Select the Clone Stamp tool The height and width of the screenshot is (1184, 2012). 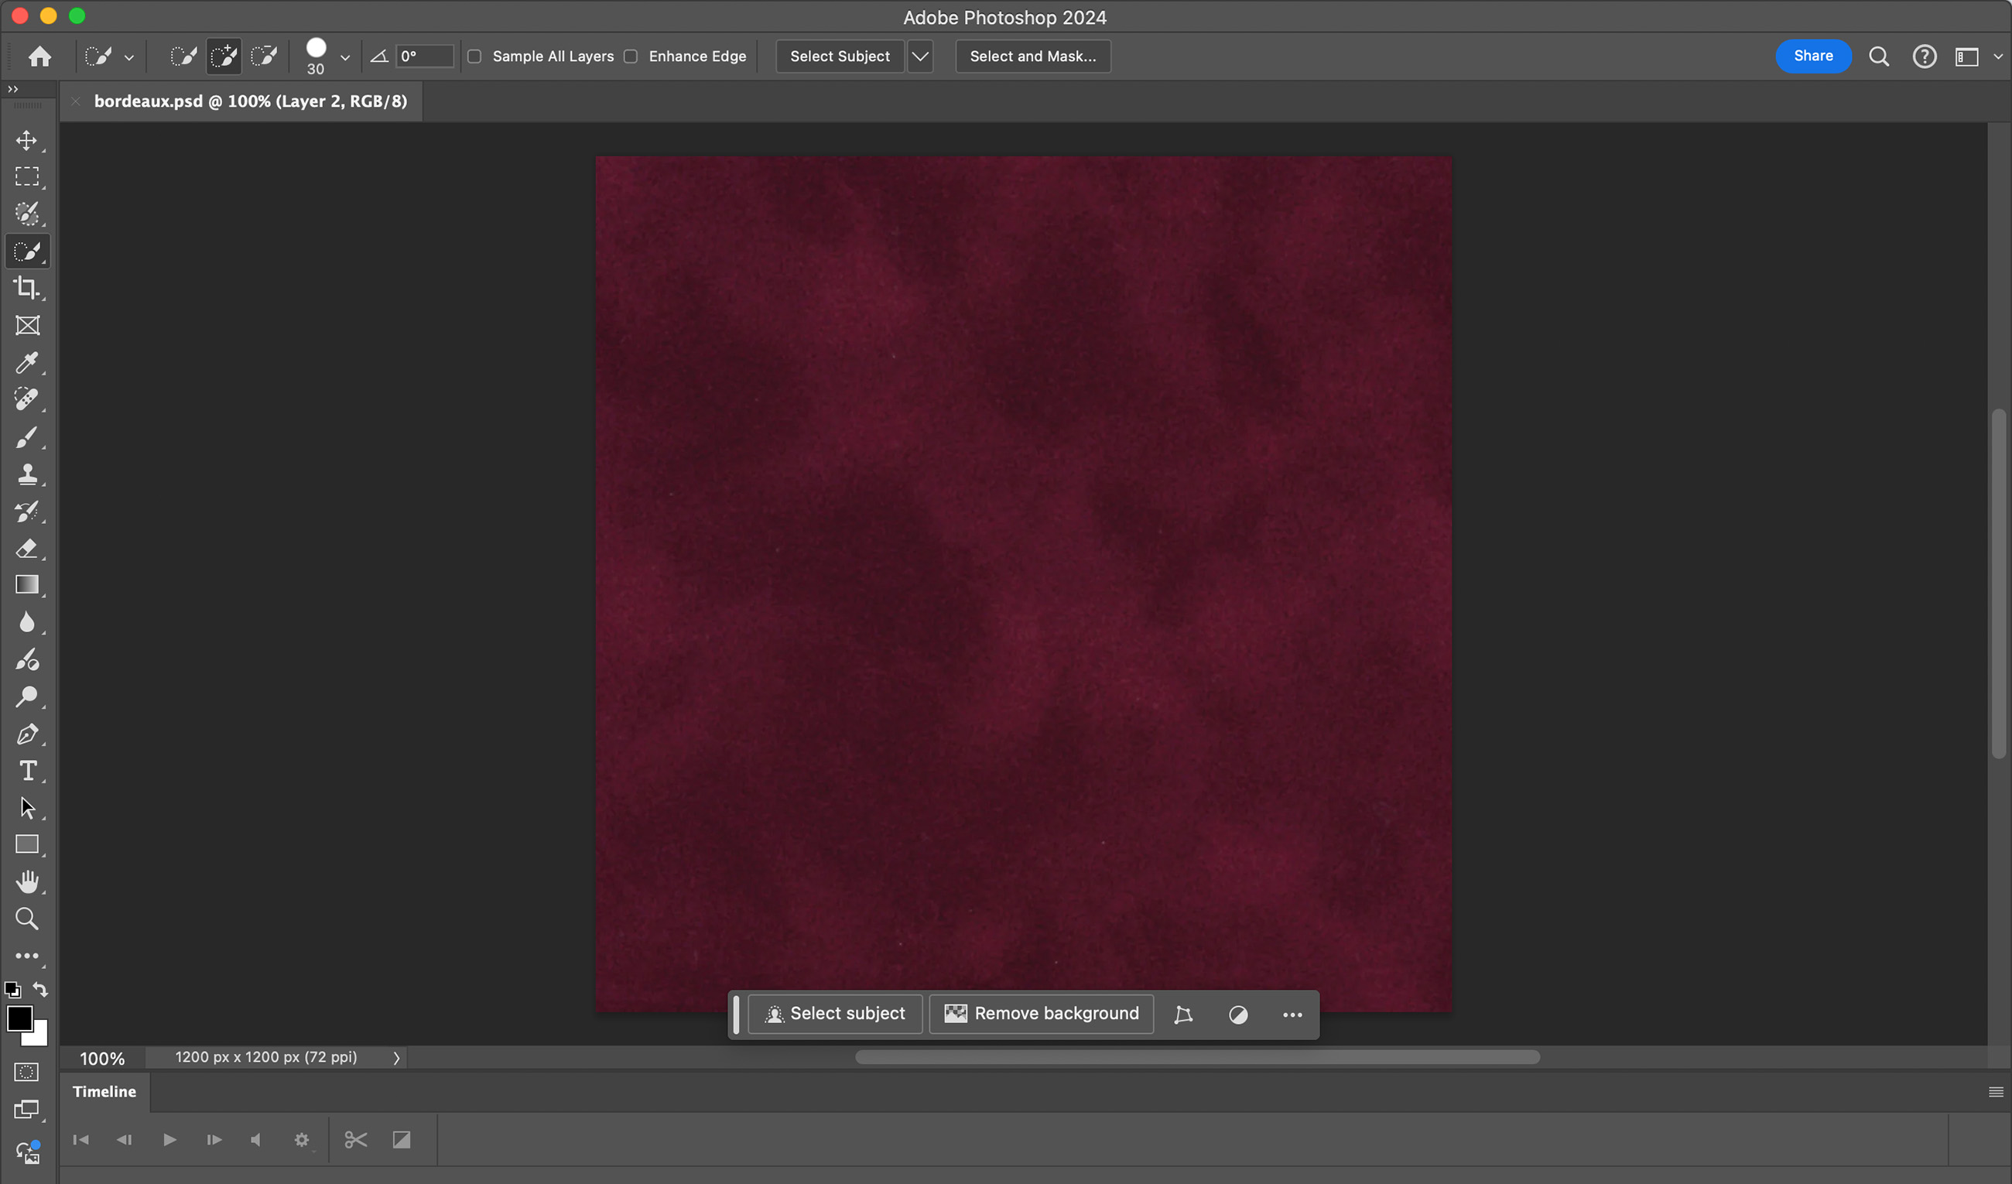pyautogui.click(x=26, y=474)
